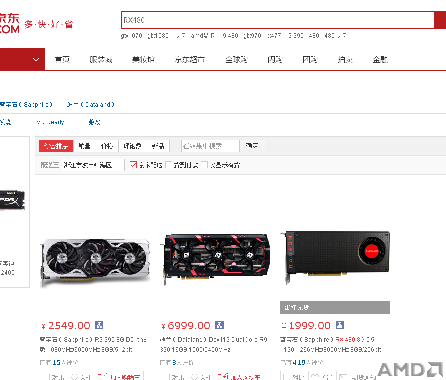Click the badge icon beside ¥6999.00

(x=219, y=325)
